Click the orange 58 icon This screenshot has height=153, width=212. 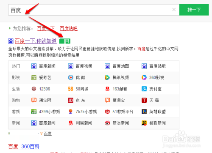(70, 89)
